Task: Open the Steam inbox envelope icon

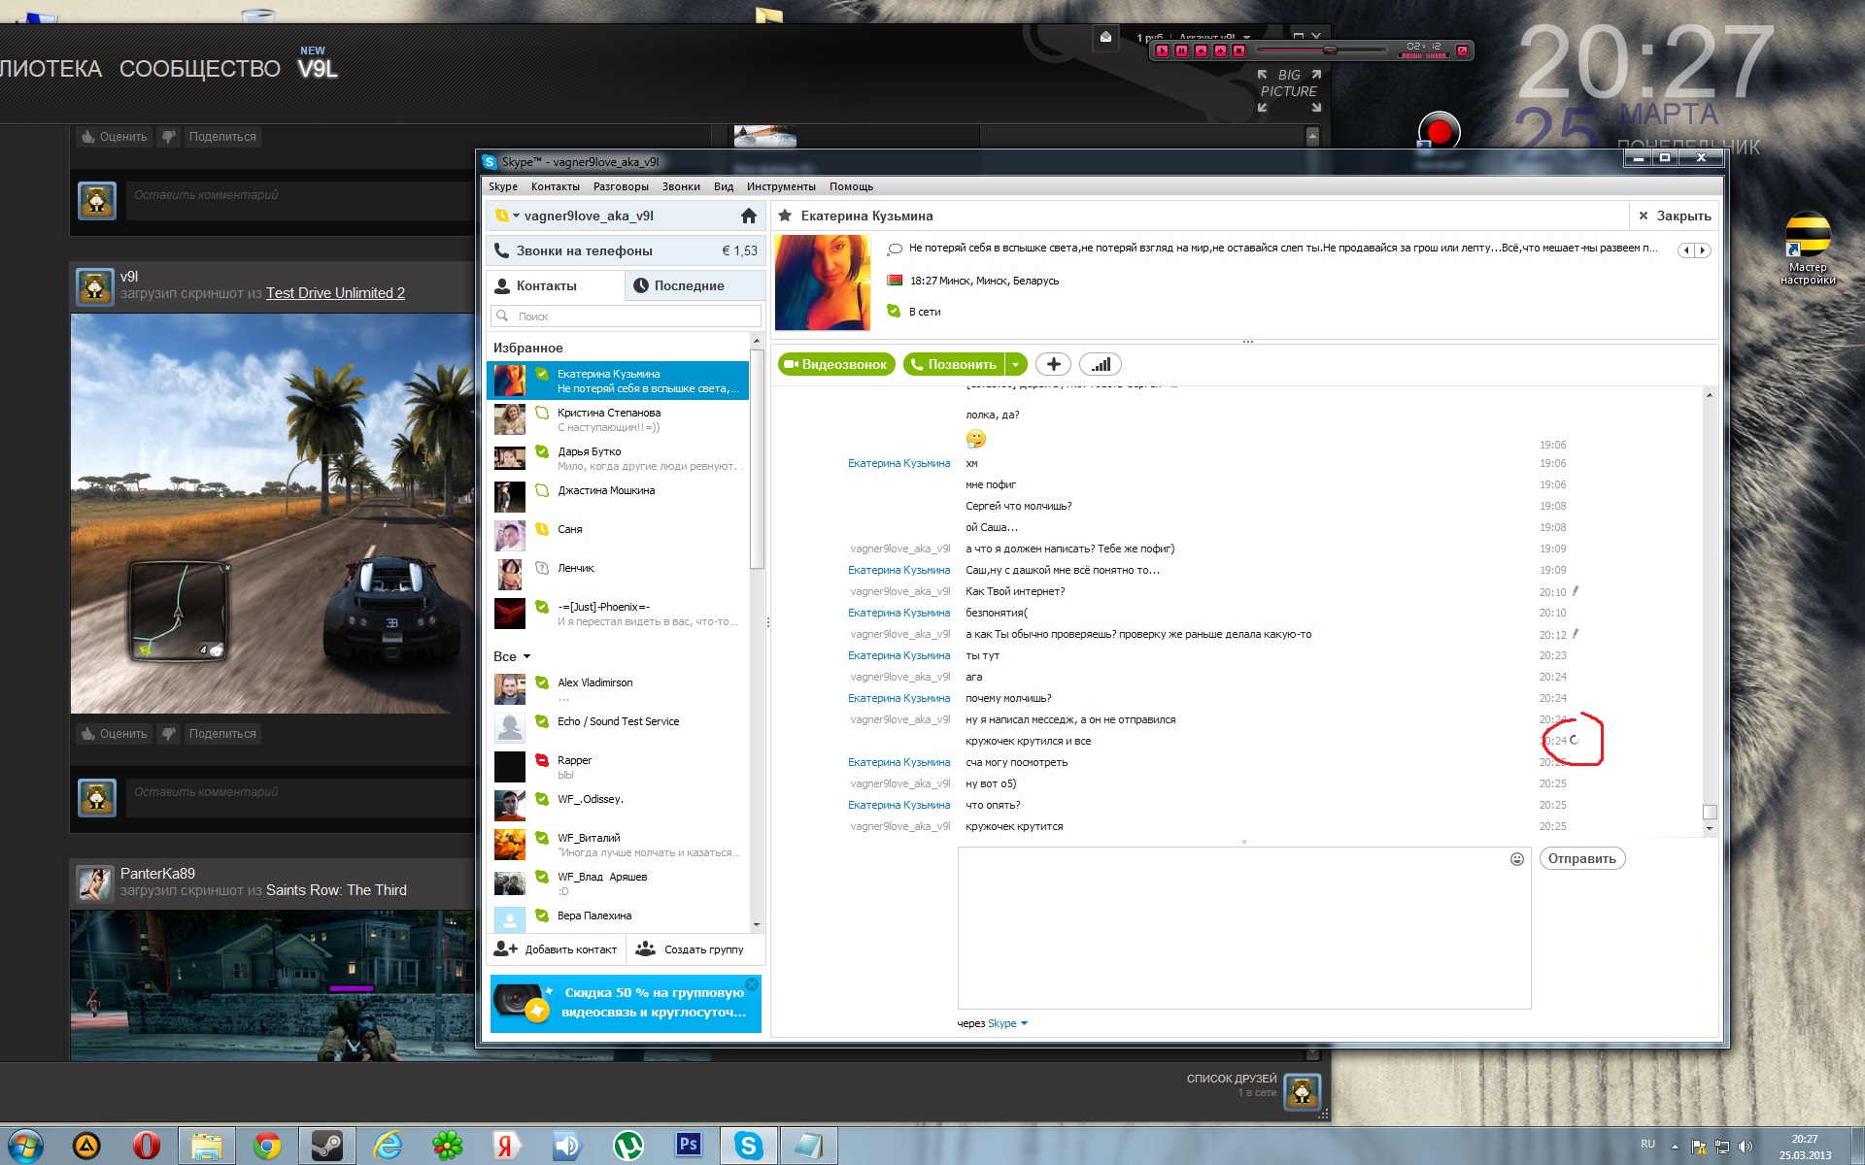Action: click(x=1105, y=37)
